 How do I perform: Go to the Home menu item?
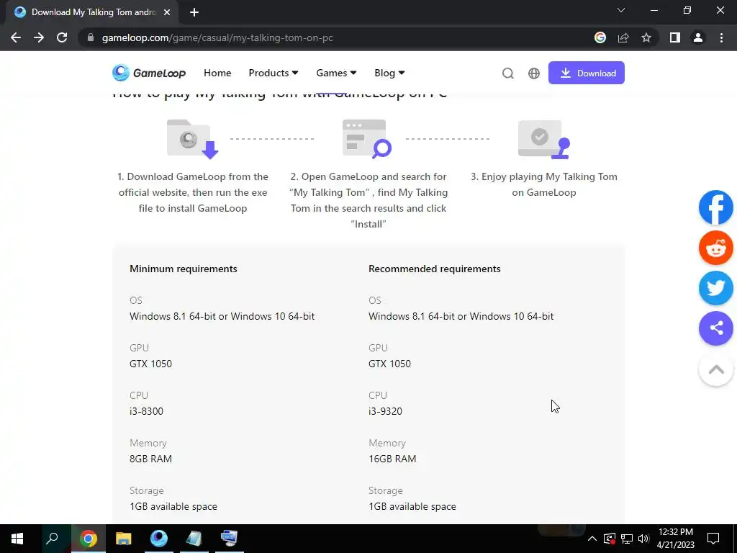(x=217, y=73)
